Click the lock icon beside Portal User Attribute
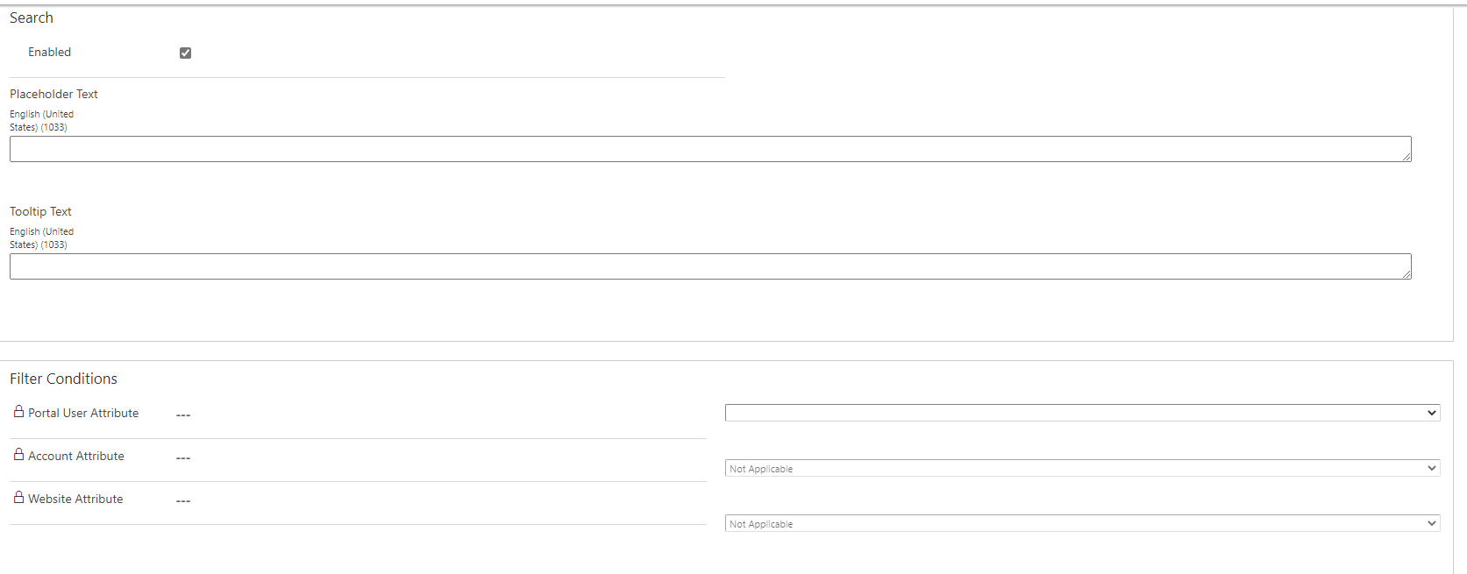Screen dimensions: 1467x574 tap(18, 412)
